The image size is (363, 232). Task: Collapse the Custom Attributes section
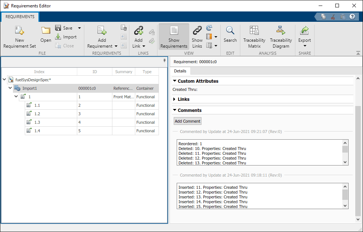[175, 81]
